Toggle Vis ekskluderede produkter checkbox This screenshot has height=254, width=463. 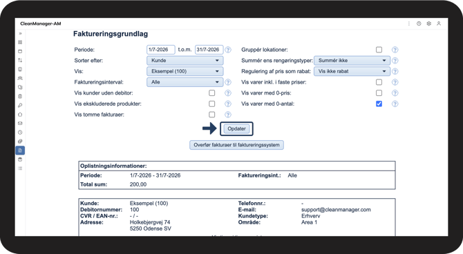click(211, 104)
